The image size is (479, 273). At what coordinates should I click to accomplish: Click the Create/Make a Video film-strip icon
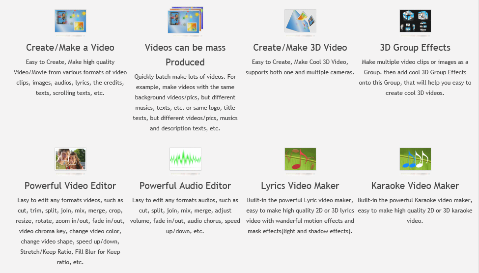(x=70, y=21)
